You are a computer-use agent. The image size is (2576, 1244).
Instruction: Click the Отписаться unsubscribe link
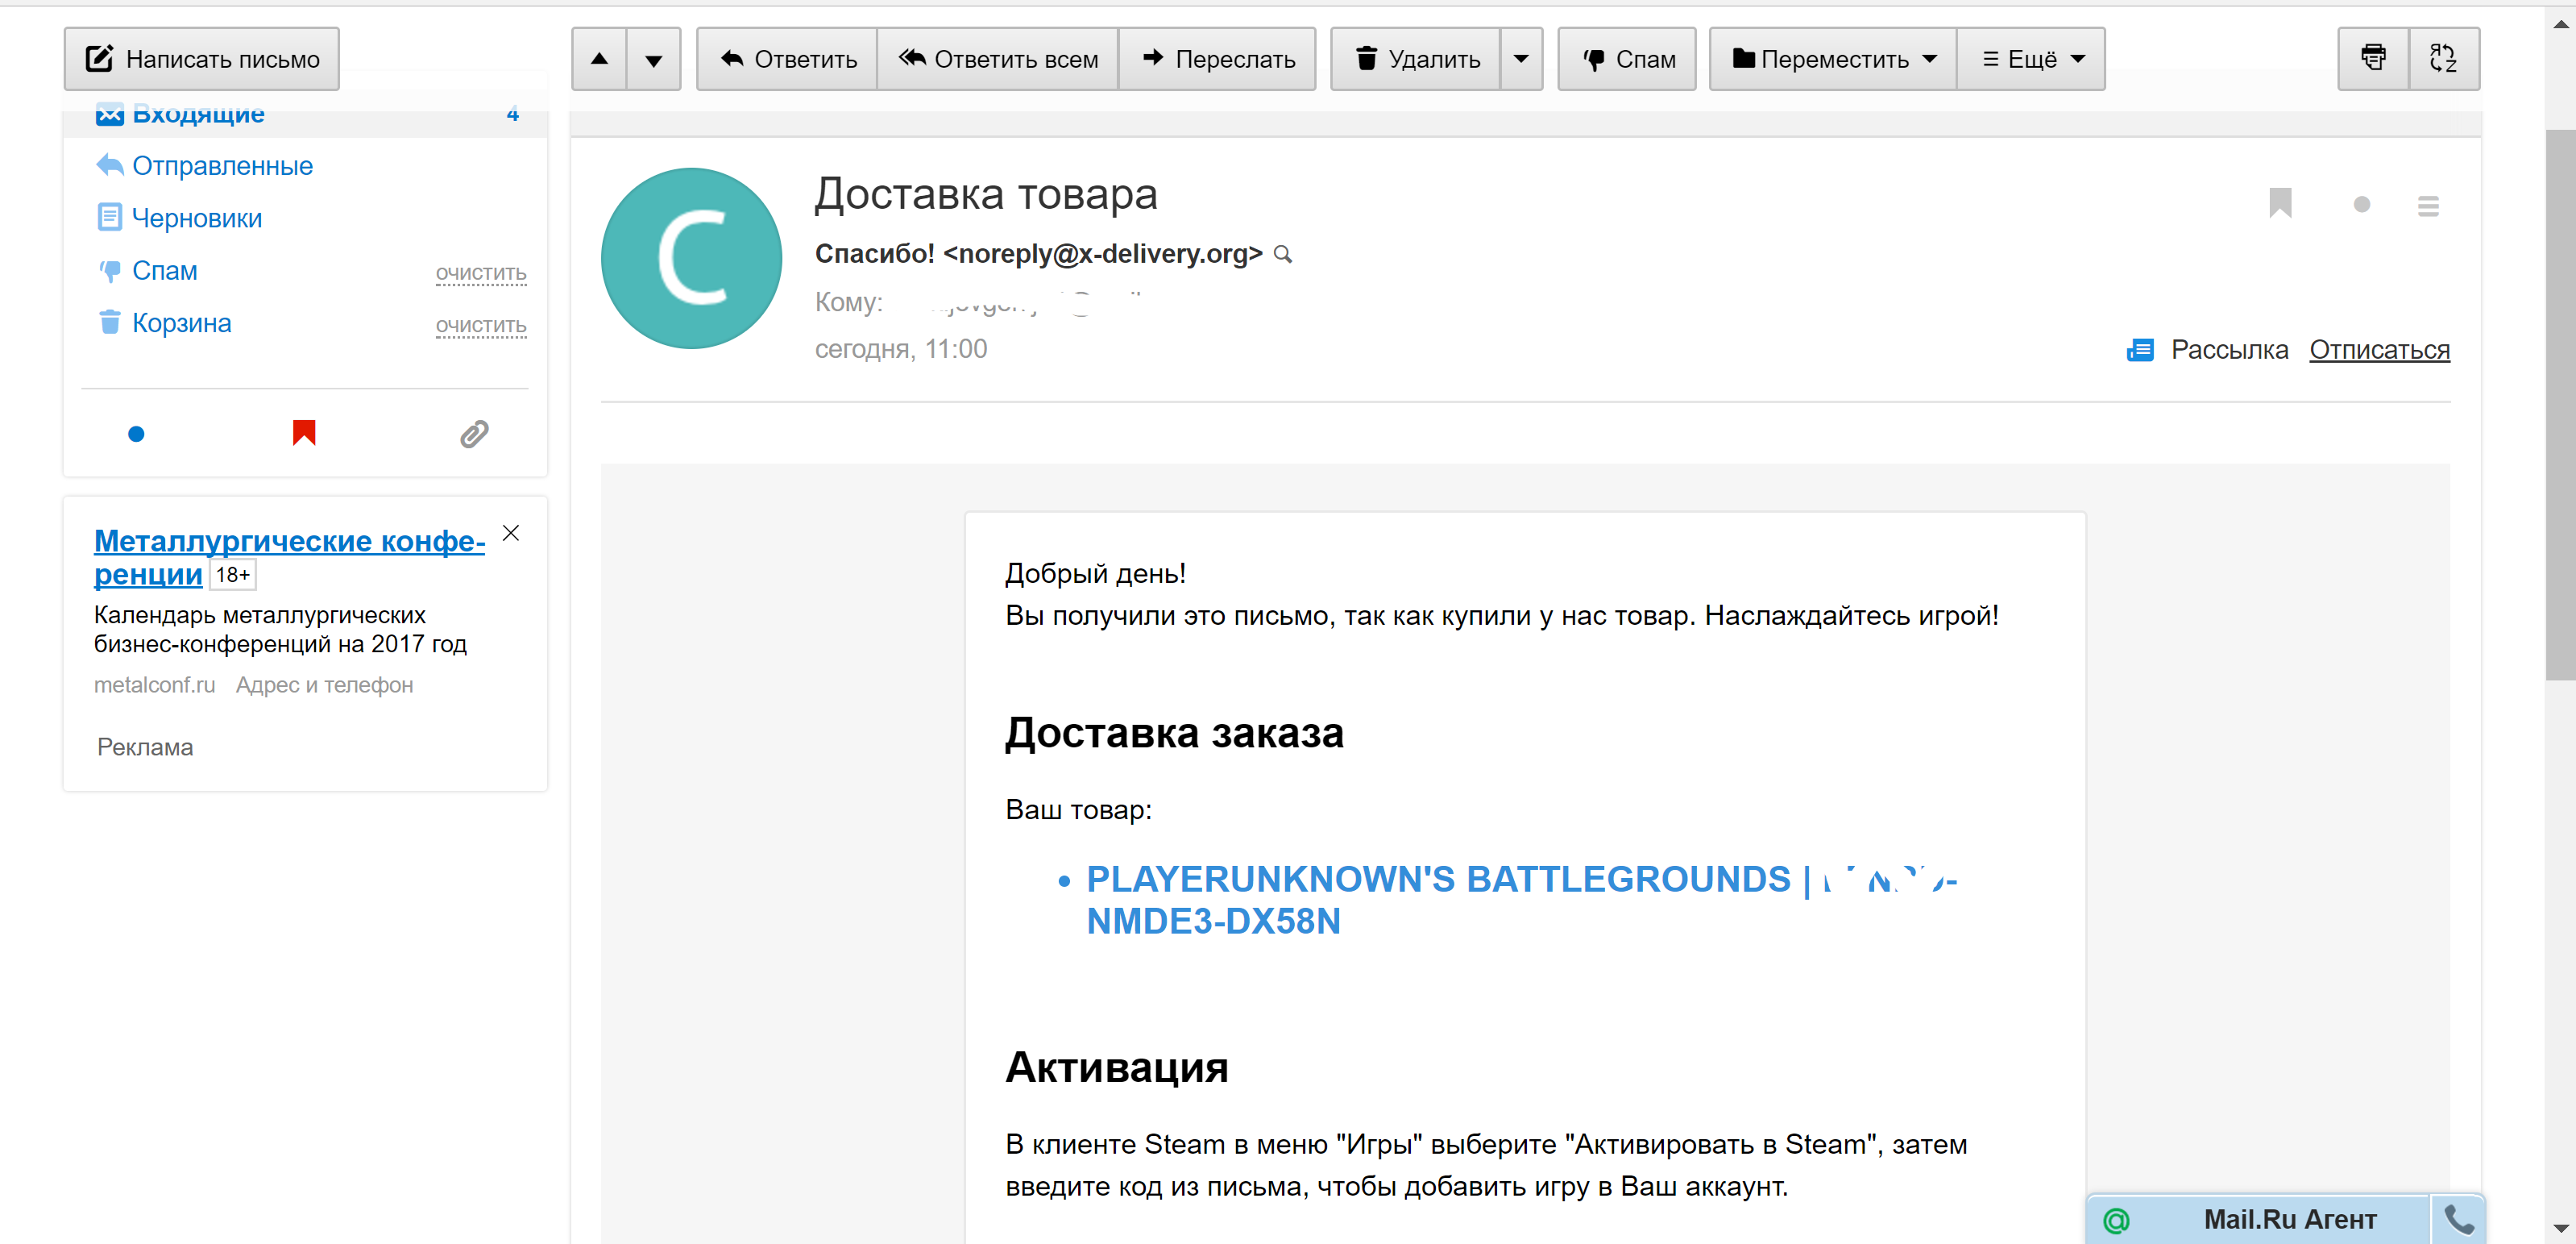pos(2379,350)
